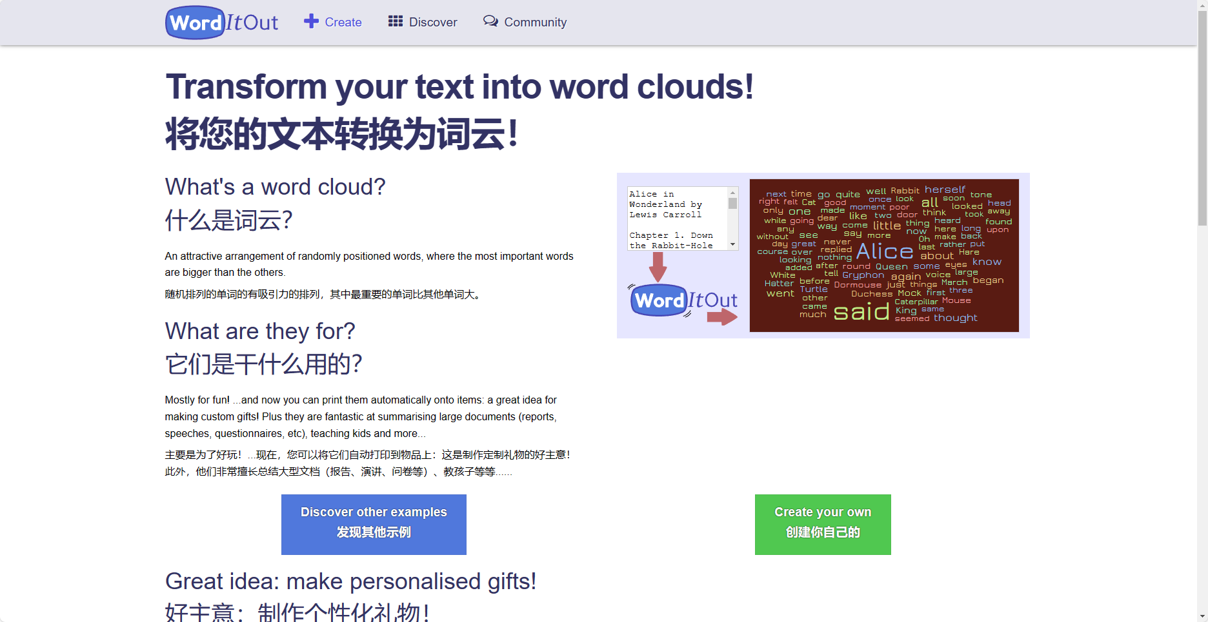Click the paragraph starting 'An attractive arrangement'
1208x622 pixels.
tap(369, 264)
